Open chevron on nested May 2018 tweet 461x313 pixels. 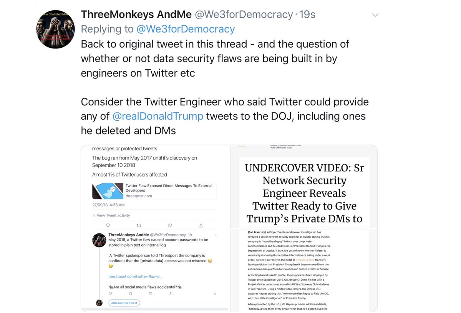[x=216, y=235]
